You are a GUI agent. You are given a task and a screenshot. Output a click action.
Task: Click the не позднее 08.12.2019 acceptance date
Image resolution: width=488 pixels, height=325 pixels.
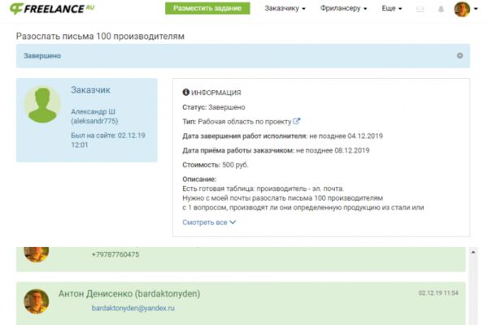(333, 150)
